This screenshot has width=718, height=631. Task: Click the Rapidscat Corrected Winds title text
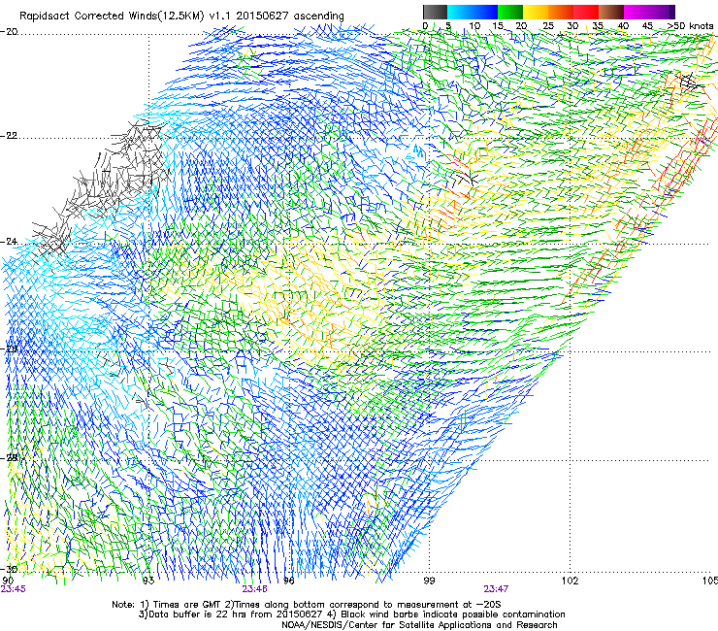[181, 16]
